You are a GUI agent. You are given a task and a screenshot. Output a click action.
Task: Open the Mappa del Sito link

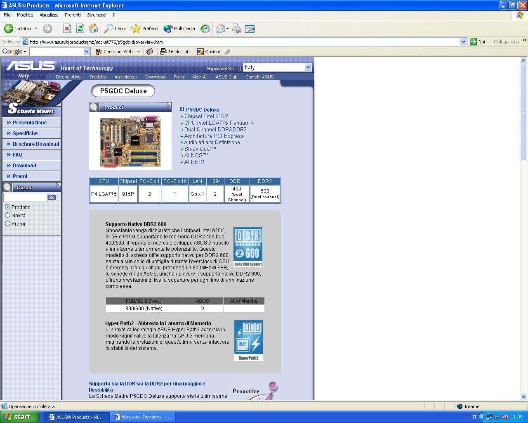point(221,69)
